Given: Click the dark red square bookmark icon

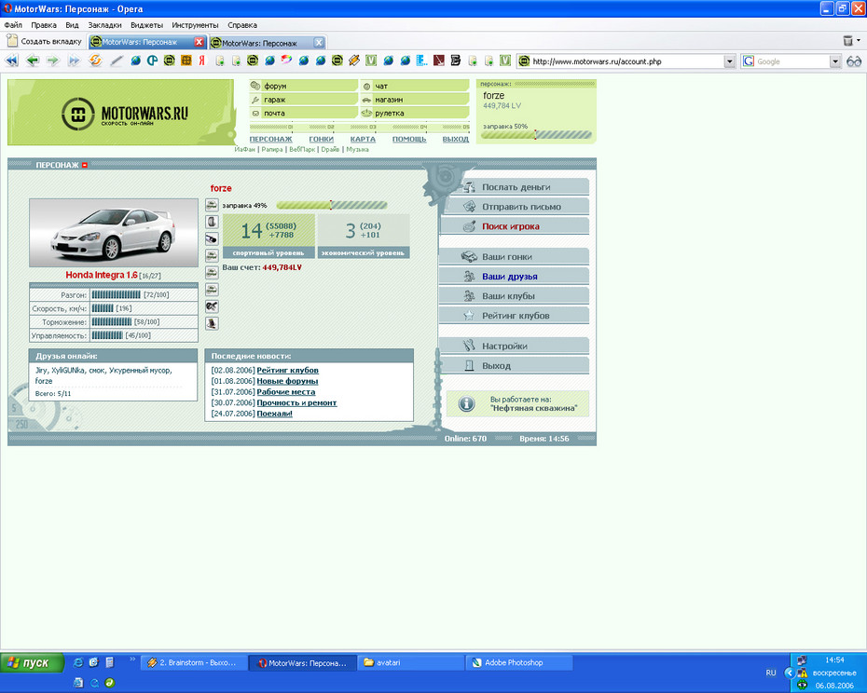Looking at the screenshot, I should click(x=439, y=61).
